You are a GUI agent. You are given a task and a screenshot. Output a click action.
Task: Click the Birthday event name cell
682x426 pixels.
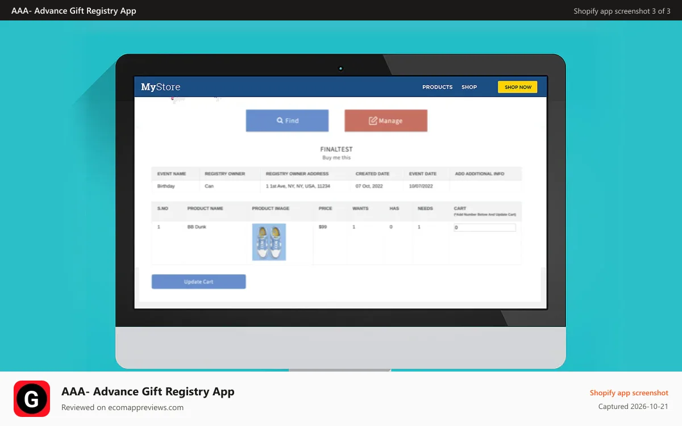click(x=166, y=186)
